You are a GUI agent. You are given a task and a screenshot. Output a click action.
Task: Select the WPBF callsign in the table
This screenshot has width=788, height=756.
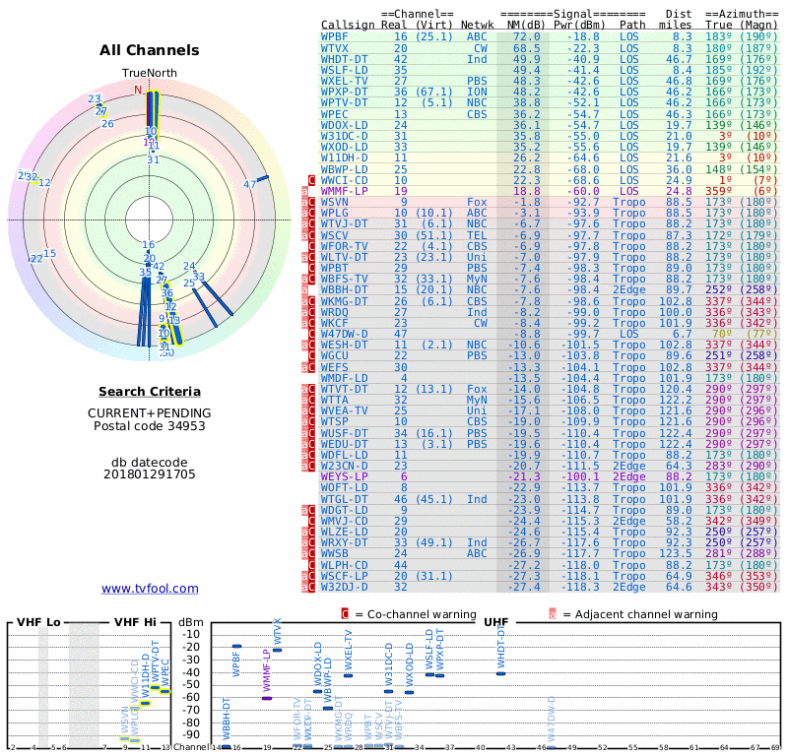click(334, 36)
